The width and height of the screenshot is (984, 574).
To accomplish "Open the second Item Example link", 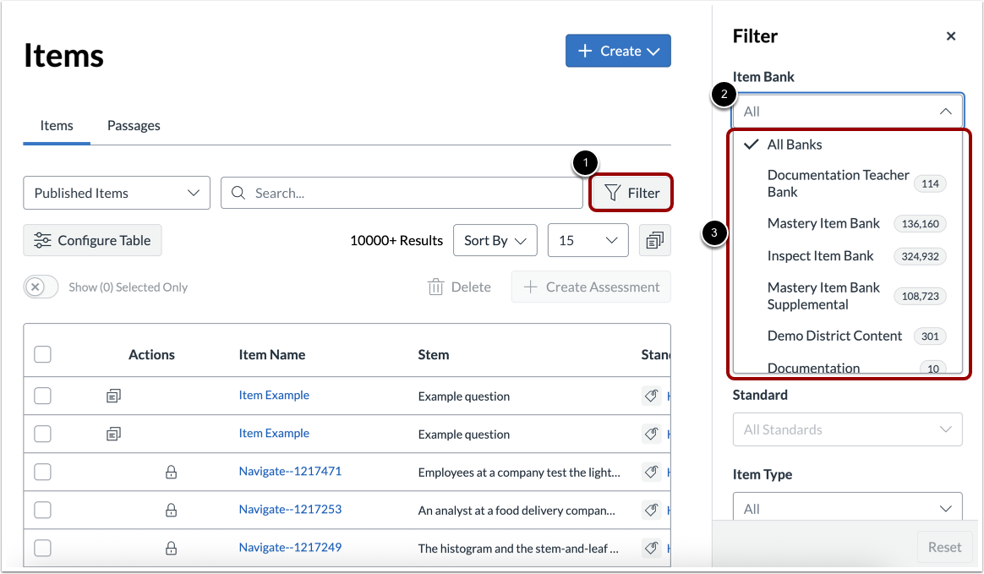I will tap(274, 434).
